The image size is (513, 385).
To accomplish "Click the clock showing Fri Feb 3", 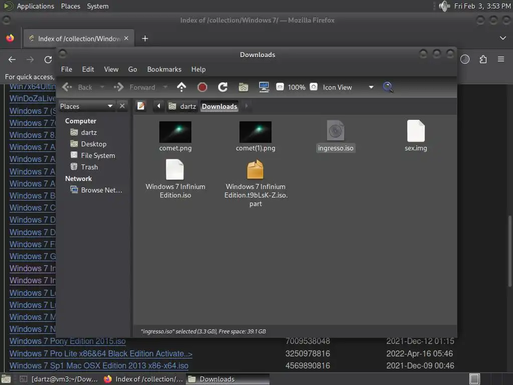I will [x=482, y=6].
